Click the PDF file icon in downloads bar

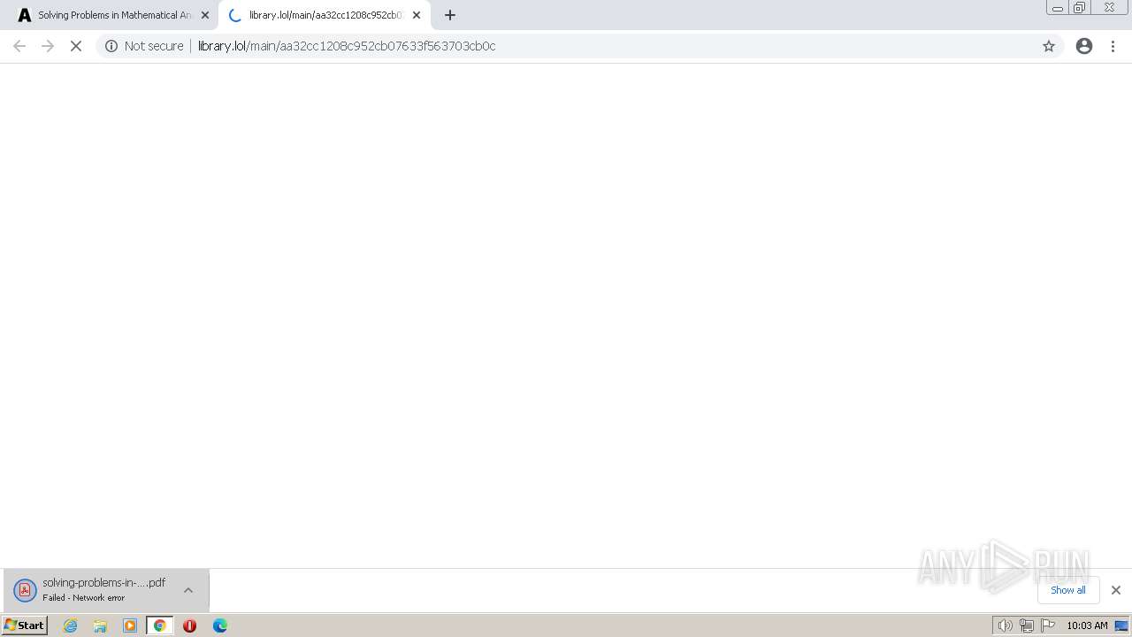coord(25,590)
